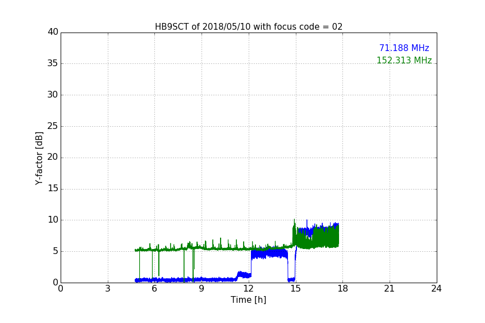This screenshot has height=323, width=485.
Task: Click x-axis tick label 18
Action: [x=343, y=289]
